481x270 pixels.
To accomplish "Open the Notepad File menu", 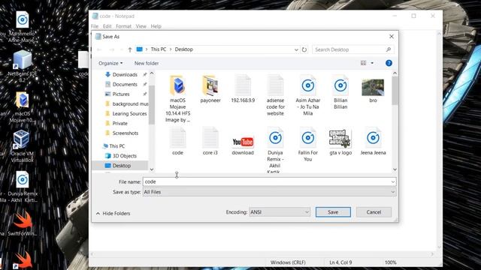I will click(x=95, y=26).
